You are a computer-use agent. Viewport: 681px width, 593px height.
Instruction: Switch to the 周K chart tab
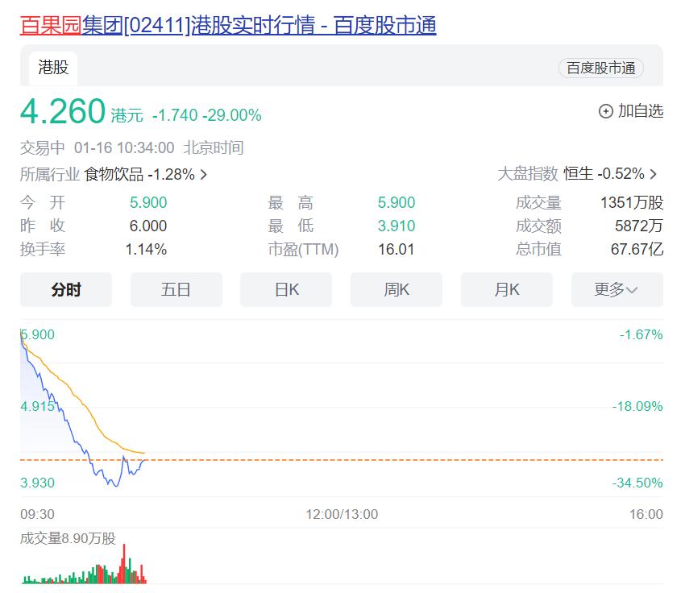tap(397, 289)
